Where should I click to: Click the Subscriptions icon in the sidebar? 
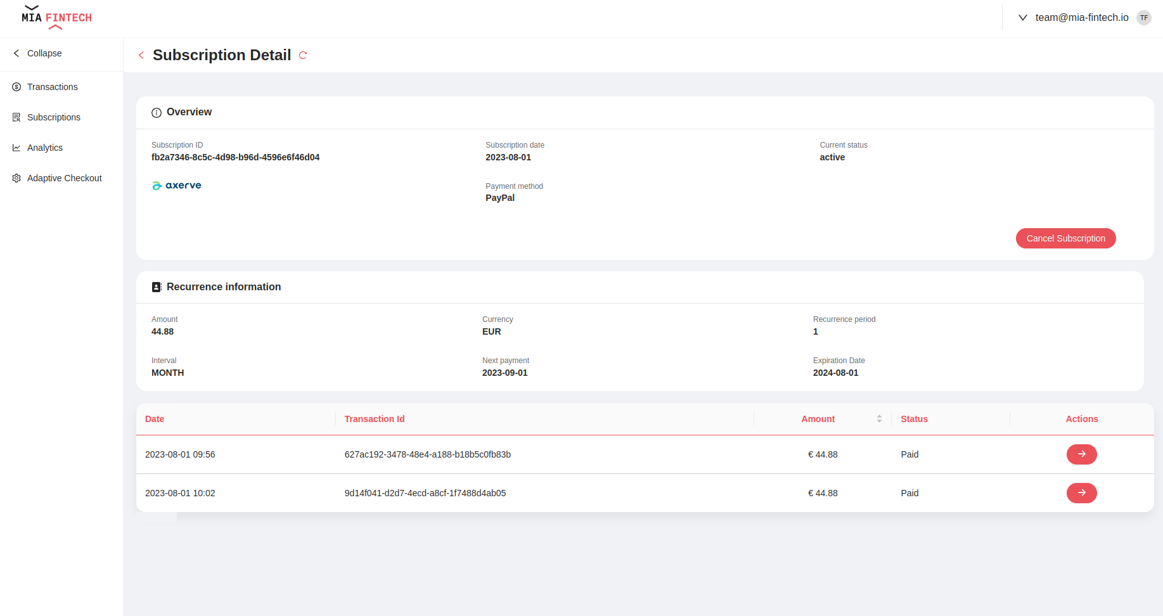(x=16, y=117)
